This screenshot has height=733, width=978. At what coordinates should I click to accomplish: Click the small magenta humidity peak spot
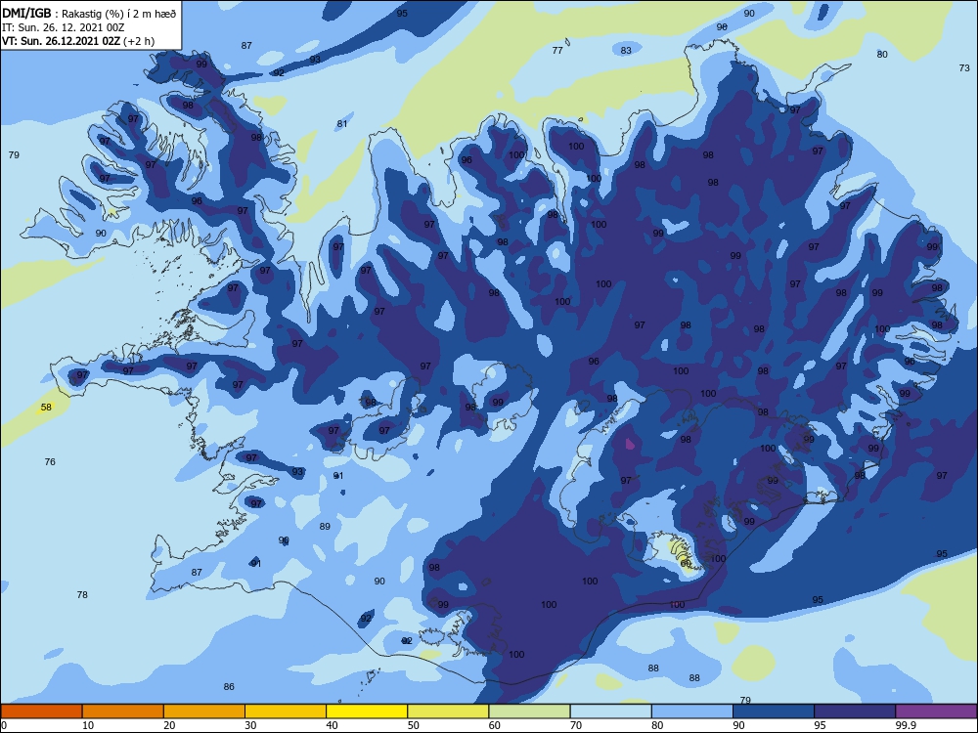coord(630,445)
